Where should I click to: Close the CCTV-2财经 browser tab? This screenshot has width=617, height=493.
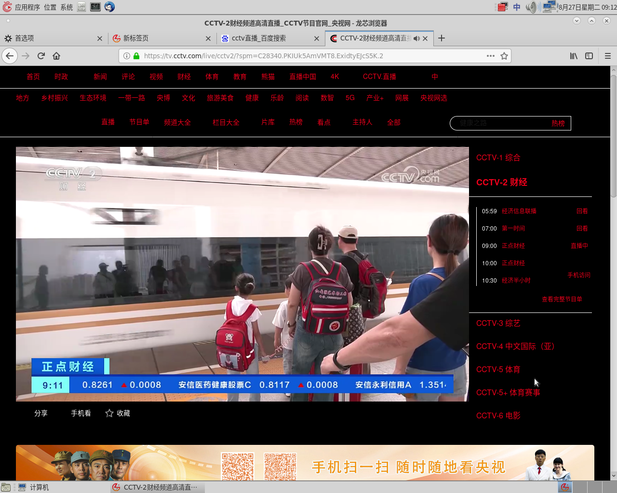click(x=425, y=39)
